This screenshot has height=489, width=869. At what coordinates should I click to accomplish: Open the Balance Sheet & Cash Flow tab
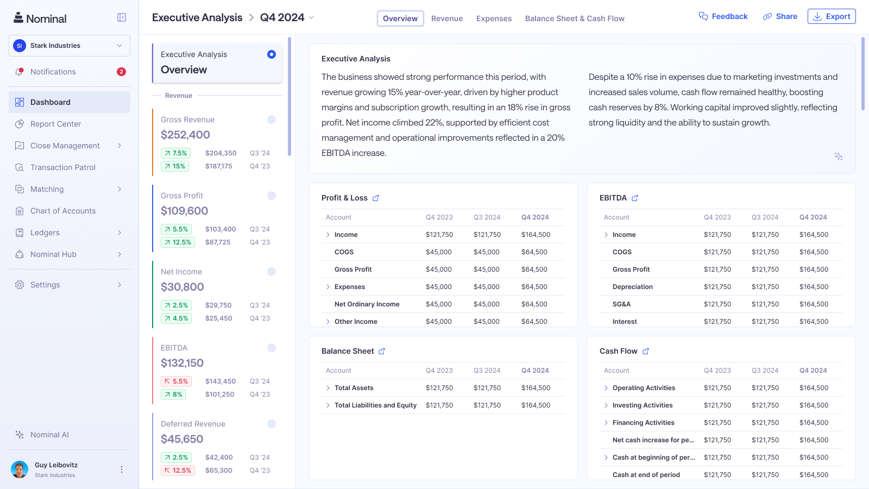575,18
